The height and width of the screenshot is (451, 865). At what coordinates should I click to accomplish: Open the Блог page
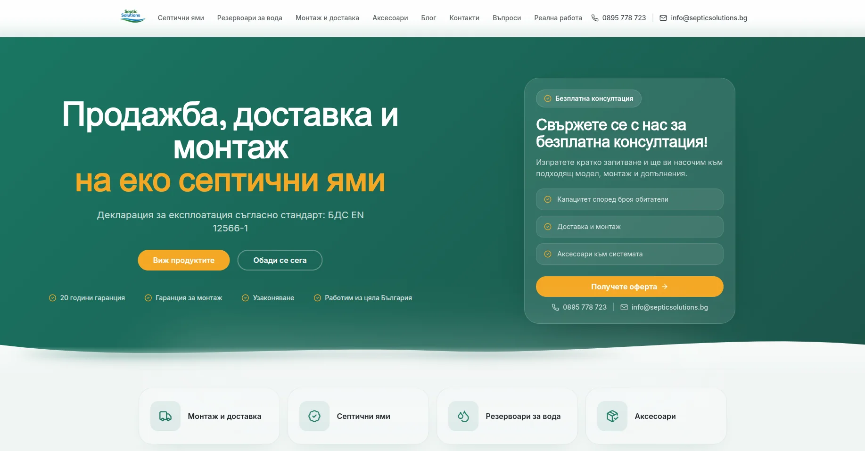[x=428, y=18]
